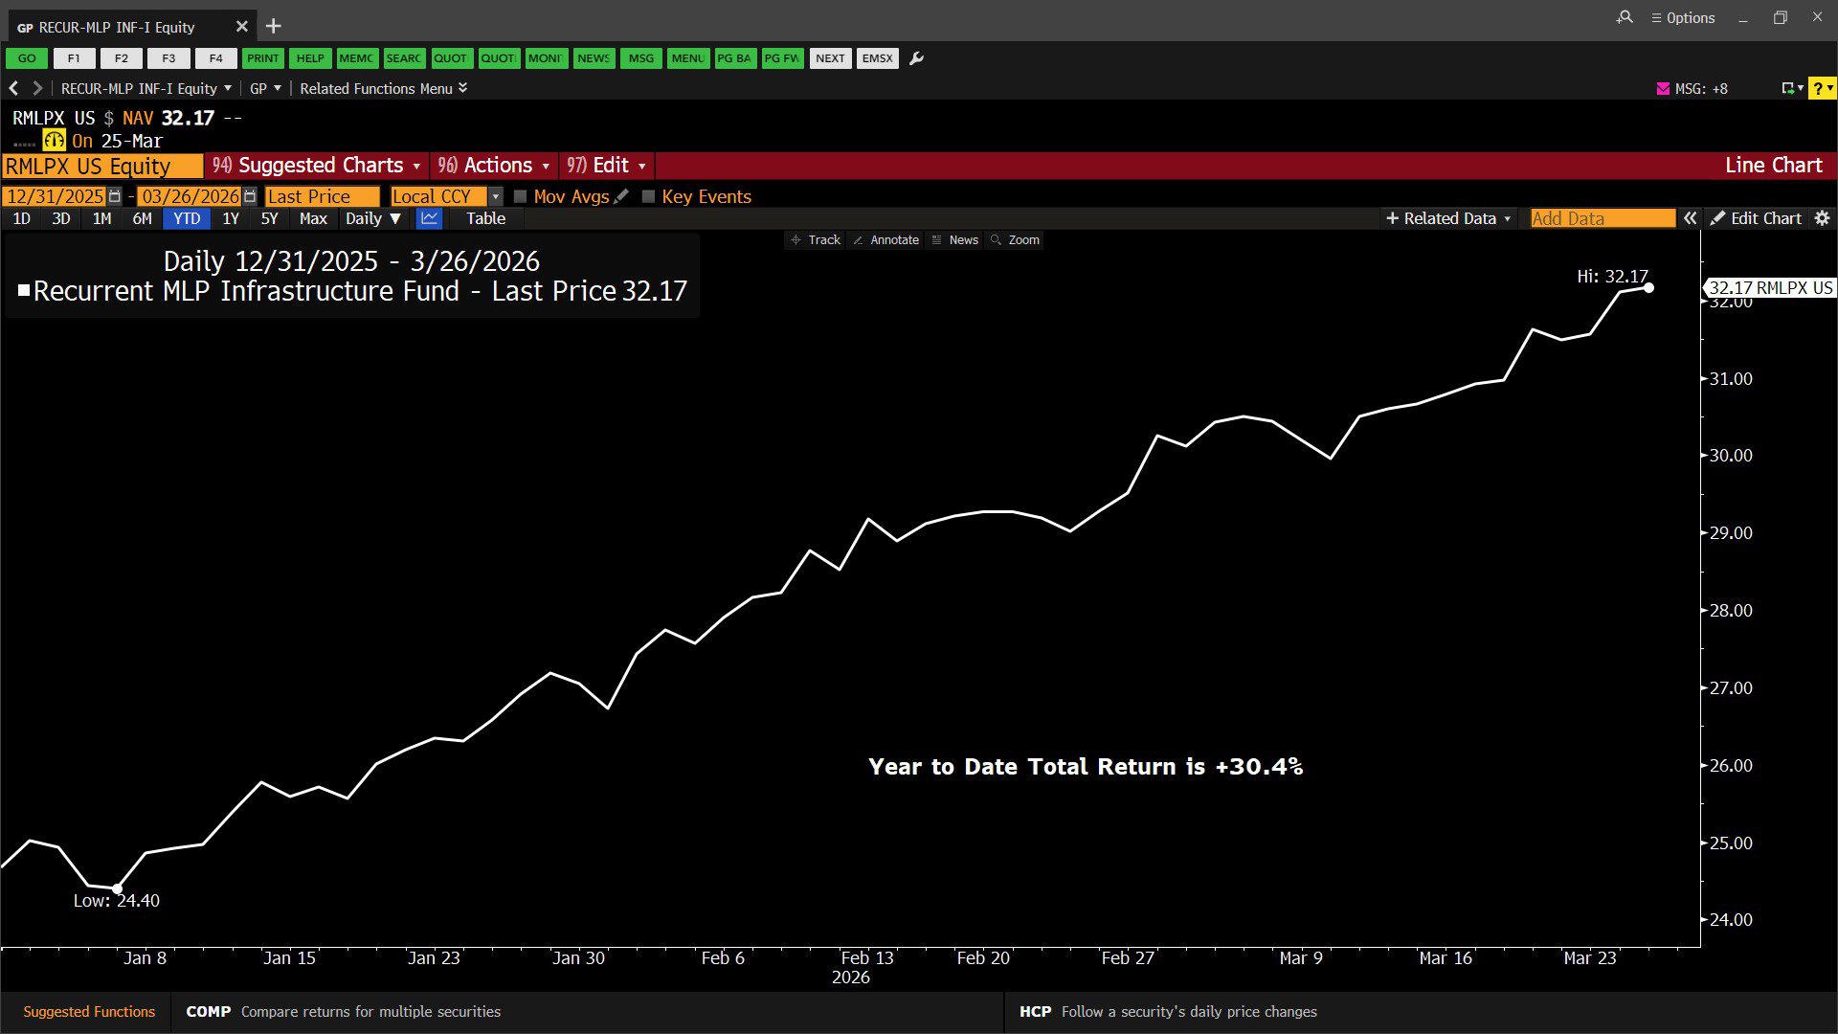Viewport: 1838px width, 1034px height.
Task: Select the Zoom chart tool
Action: pos(1015,239)
